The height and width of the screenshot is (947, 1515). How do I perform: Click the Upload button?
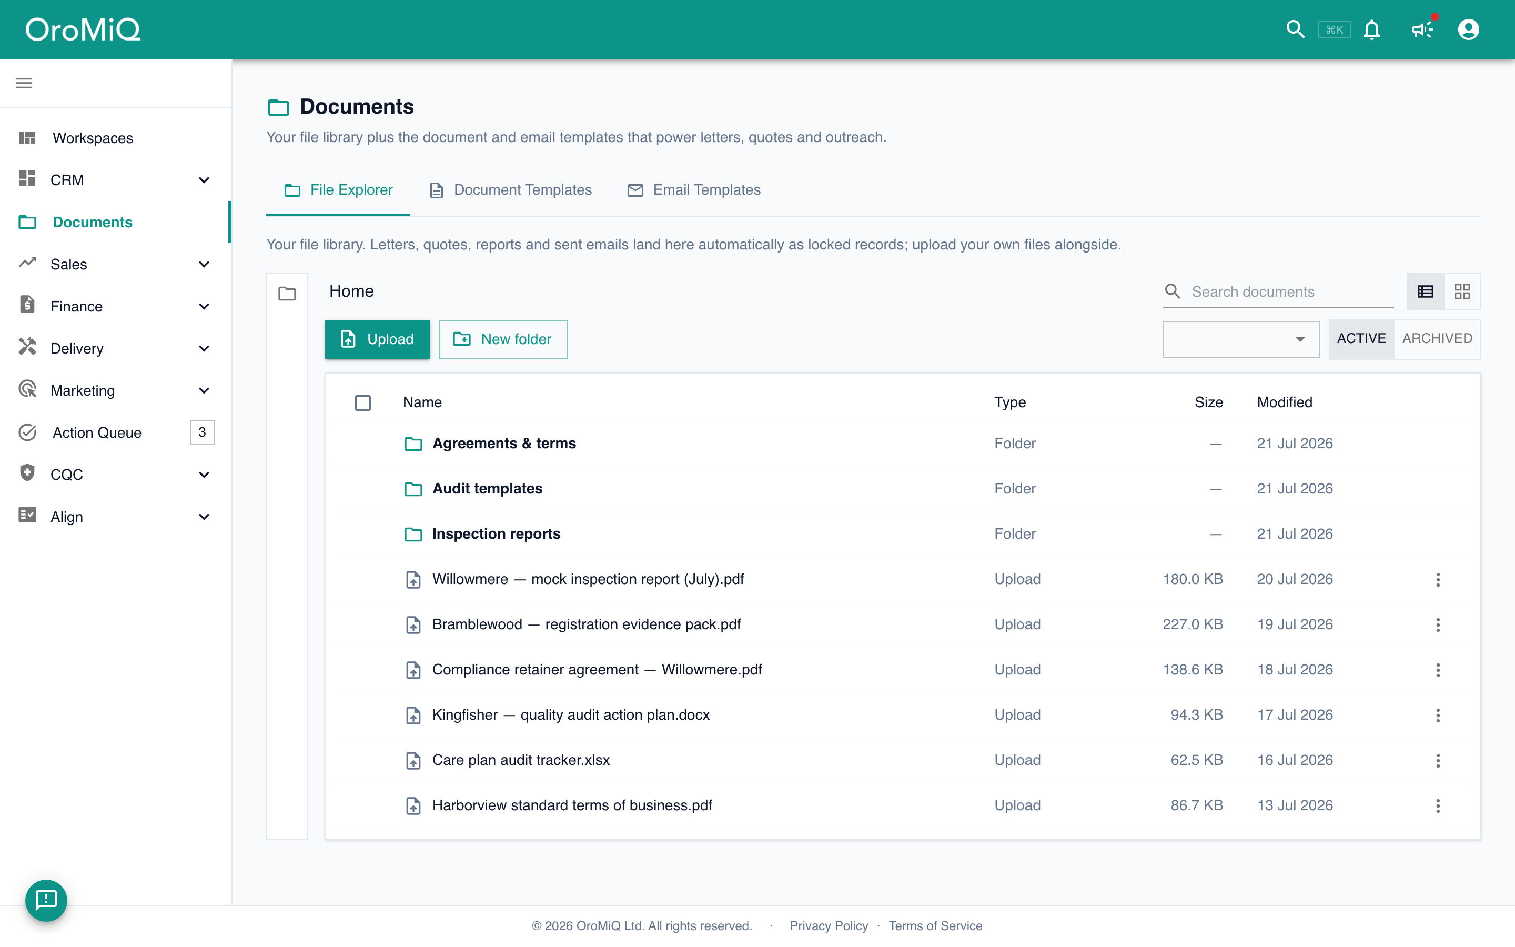click(377, 339)
